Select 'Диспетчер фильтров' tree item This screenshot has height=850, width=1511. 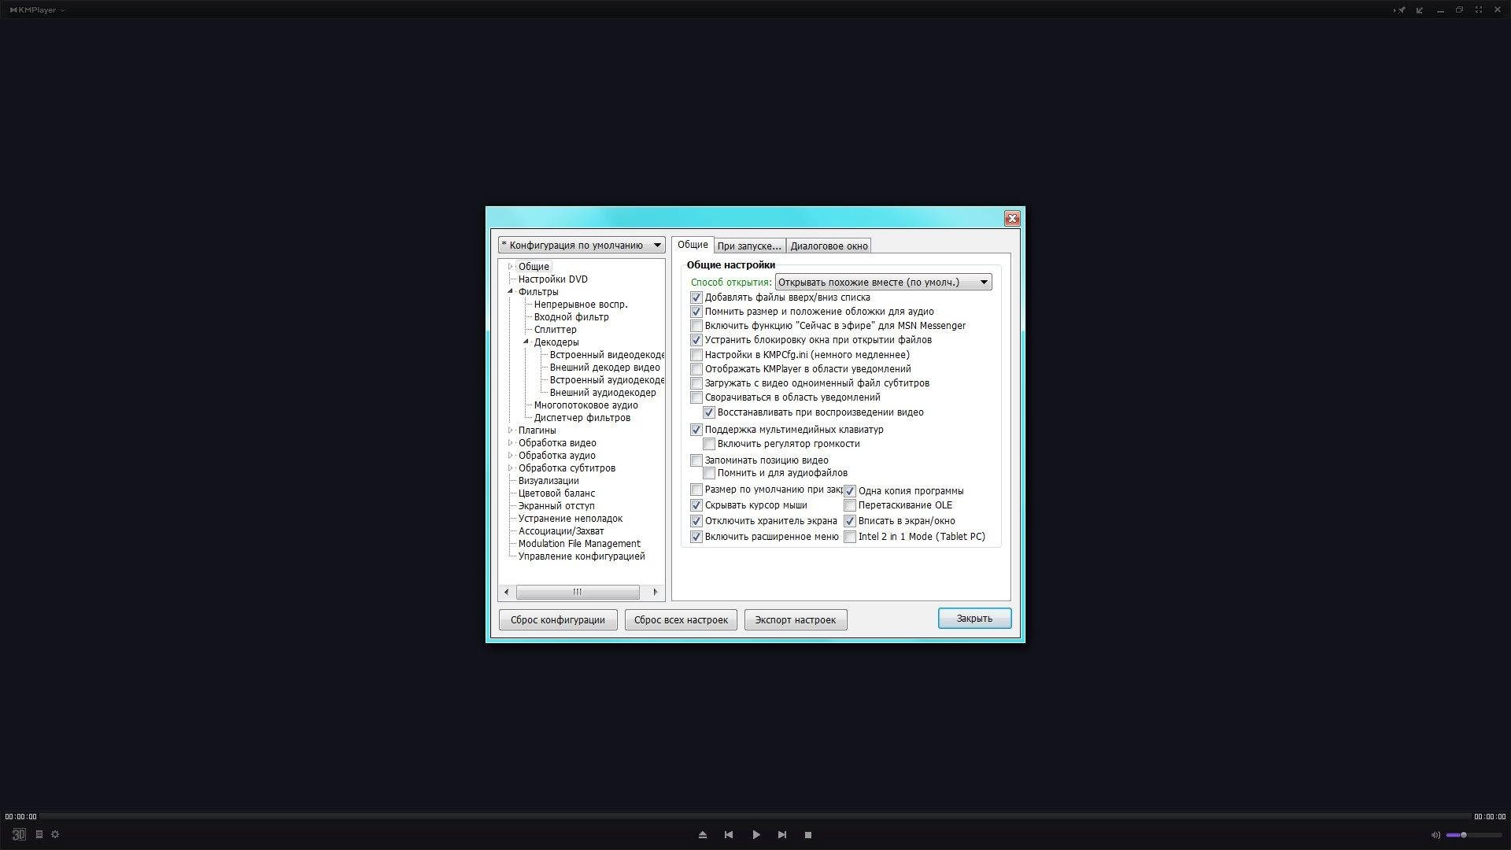582,418
